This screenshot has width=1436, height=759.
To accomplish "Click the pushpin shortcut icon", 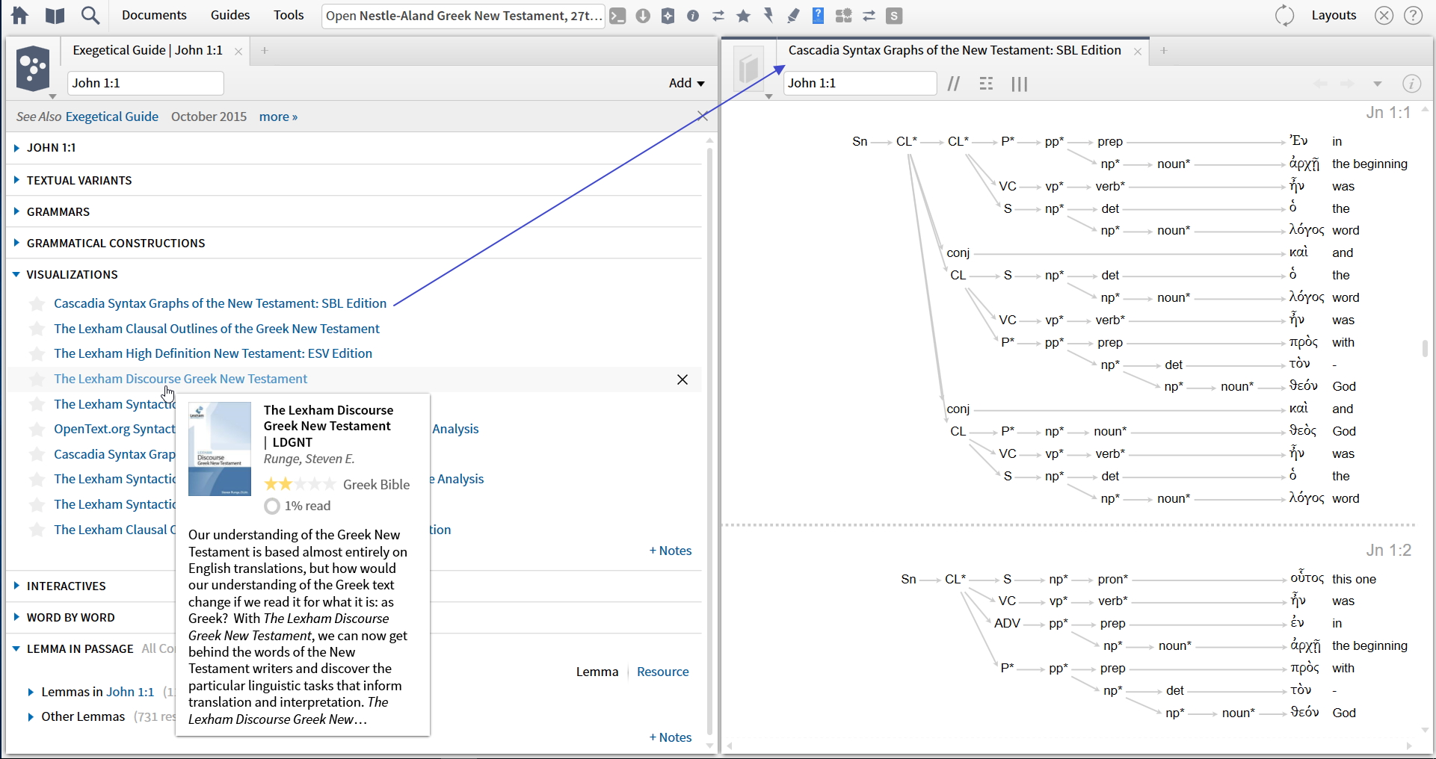I will (768, 16).
